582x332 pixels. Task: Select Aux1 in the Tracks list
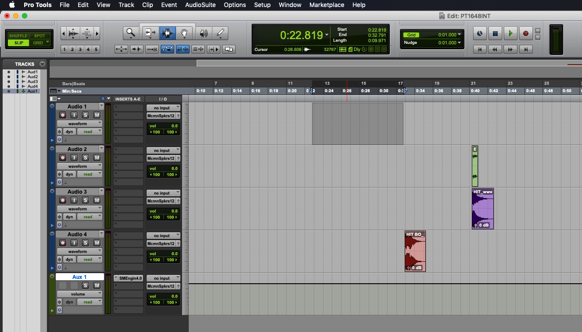[33, 91]
